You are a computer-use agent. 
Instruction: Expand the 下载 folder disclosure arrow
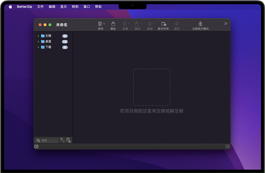[x=38, y=47]
